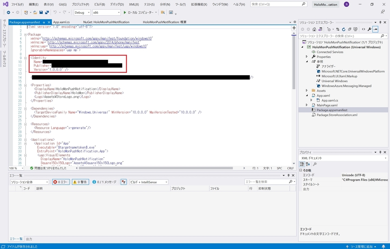The image size is (390, 249).
Task: Click the Show All Files icon
Action: [355, 29]
